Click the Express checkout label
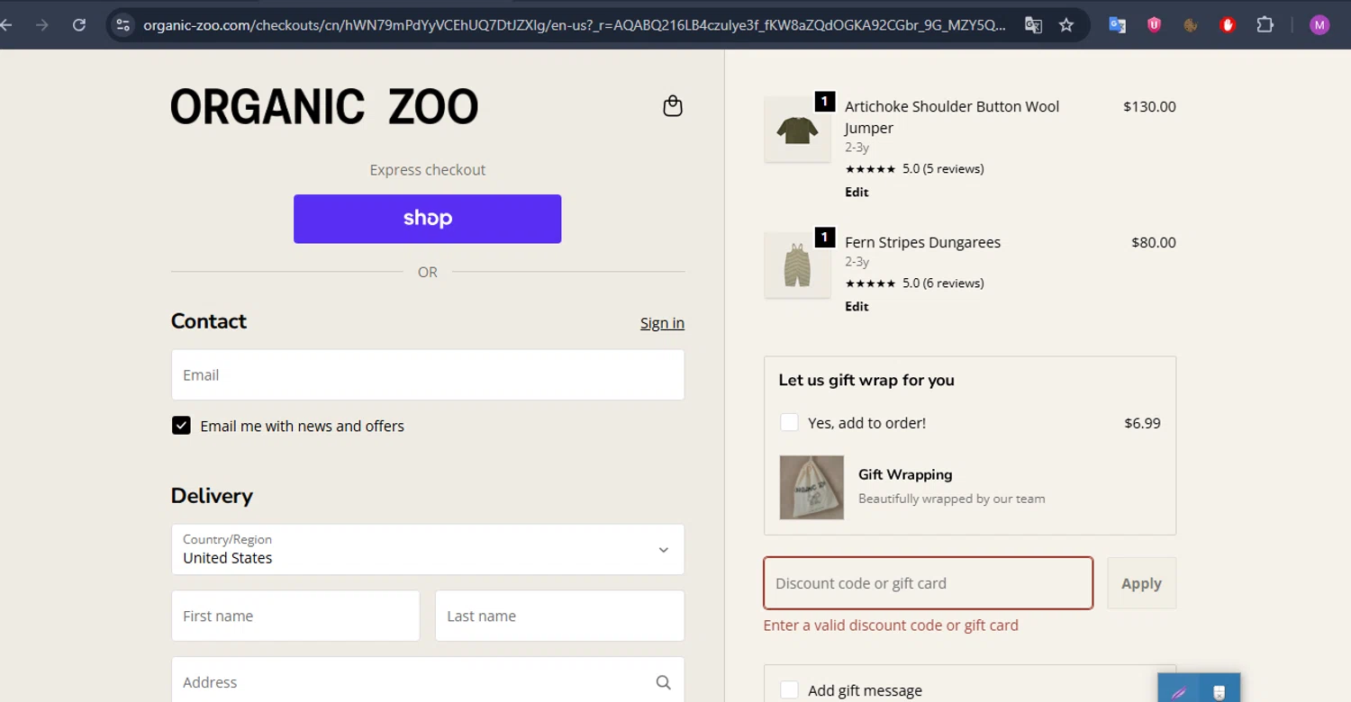Viewport: 1351px width, 702px height. point(427,169)
